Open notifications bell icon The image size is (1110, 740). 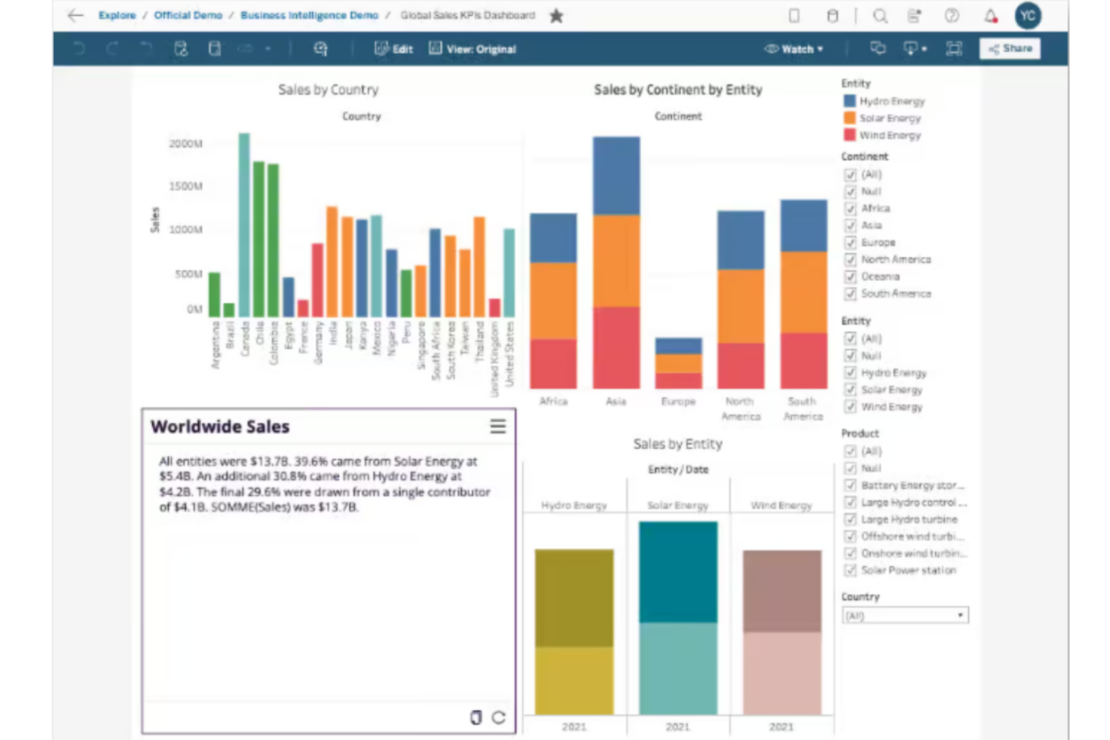click(991, 16)
